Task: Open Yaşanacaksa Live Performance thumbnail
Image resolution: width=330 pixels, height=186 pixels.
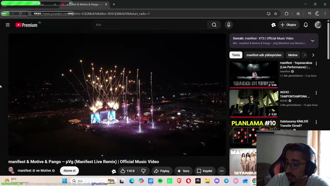Action: 254,74
